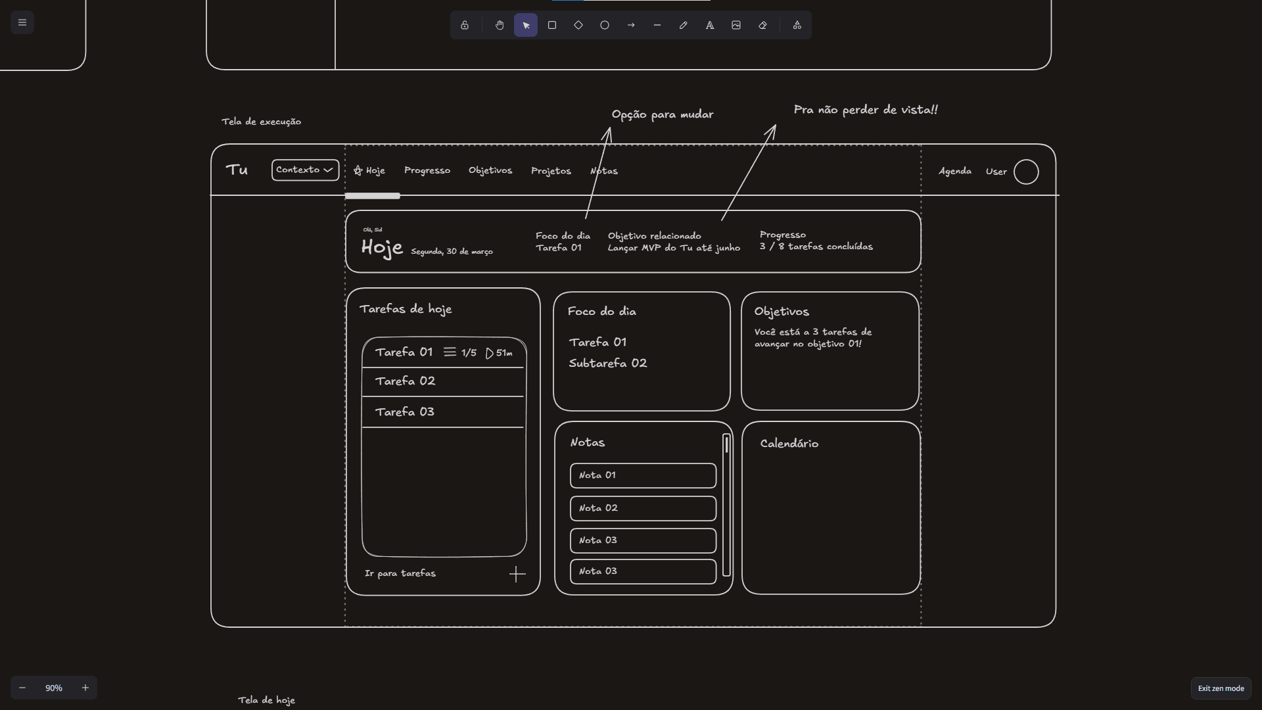Select the Insert image tool
This screenshot has width=1262, height=710.
(x=736, y=25)
